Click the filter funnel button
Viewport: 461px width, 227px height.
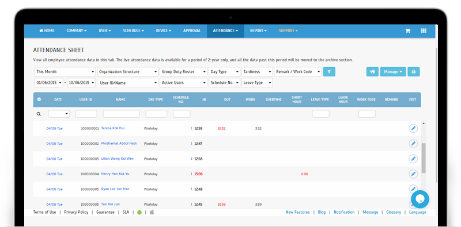(329, 72)
